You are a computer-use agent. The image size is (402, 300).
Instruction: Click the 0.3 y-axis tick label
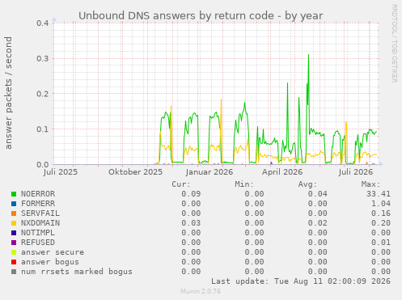[x=43, y=58]
